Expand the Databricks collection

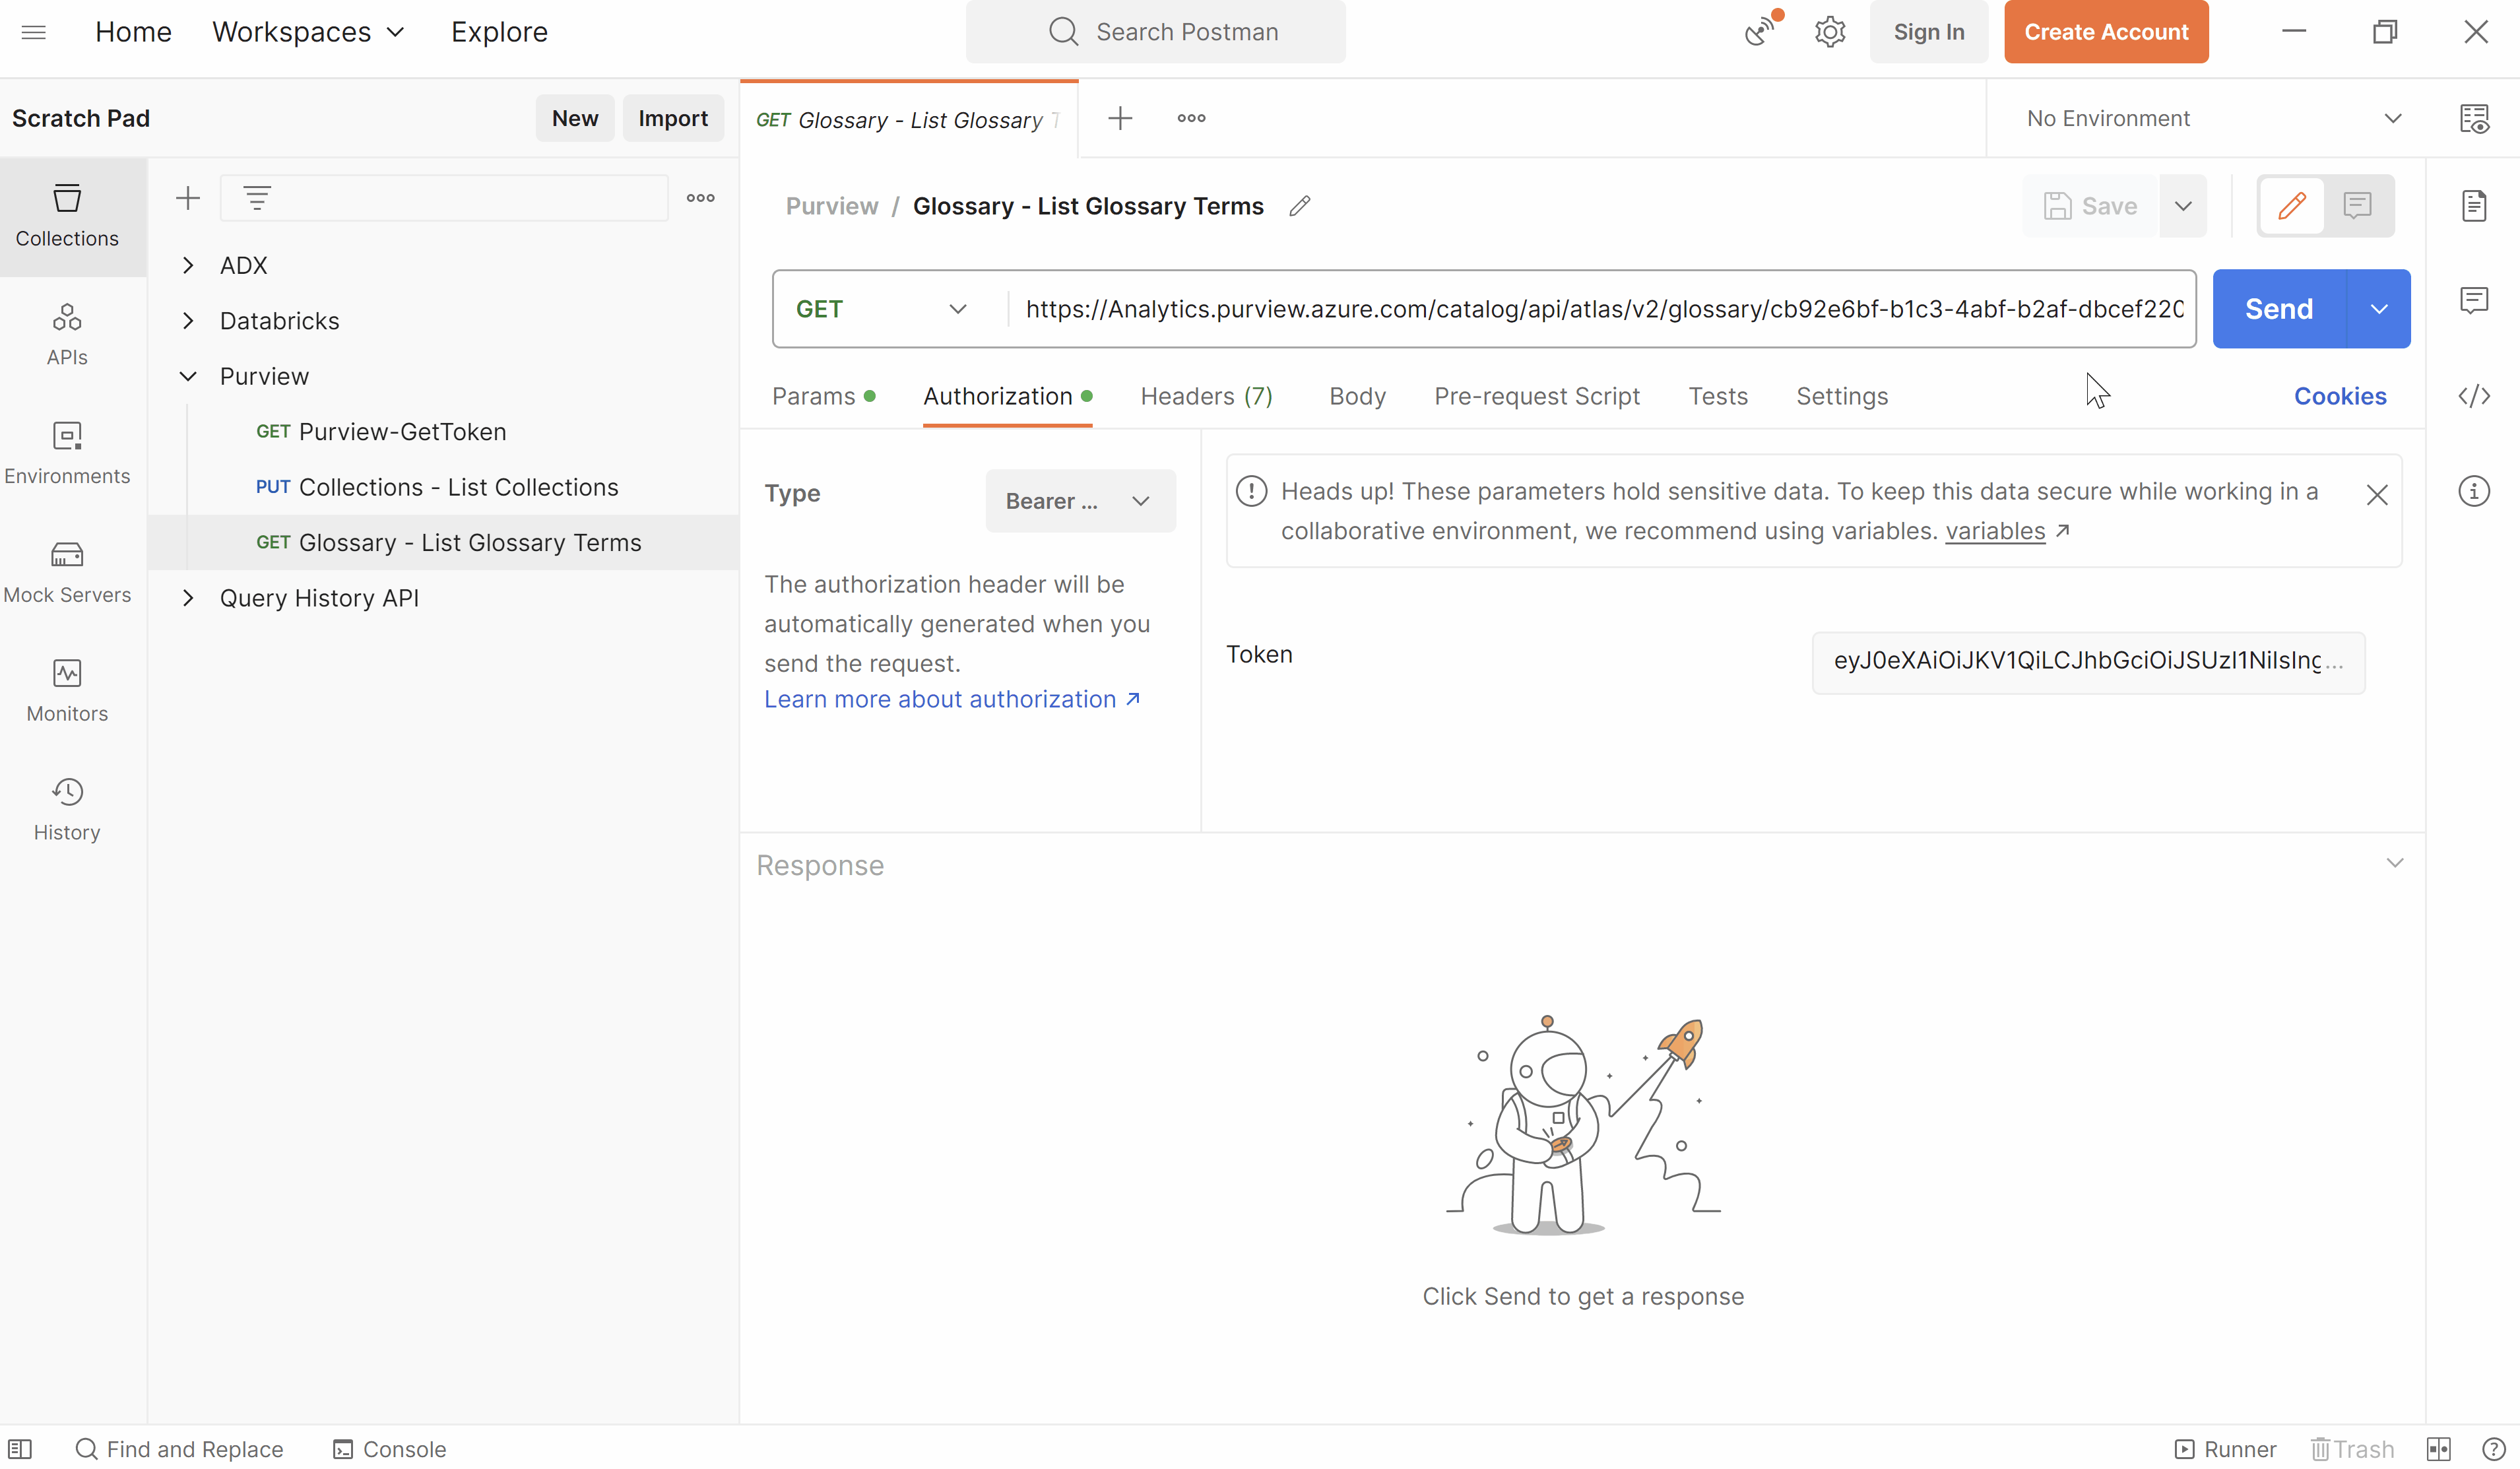188,321
